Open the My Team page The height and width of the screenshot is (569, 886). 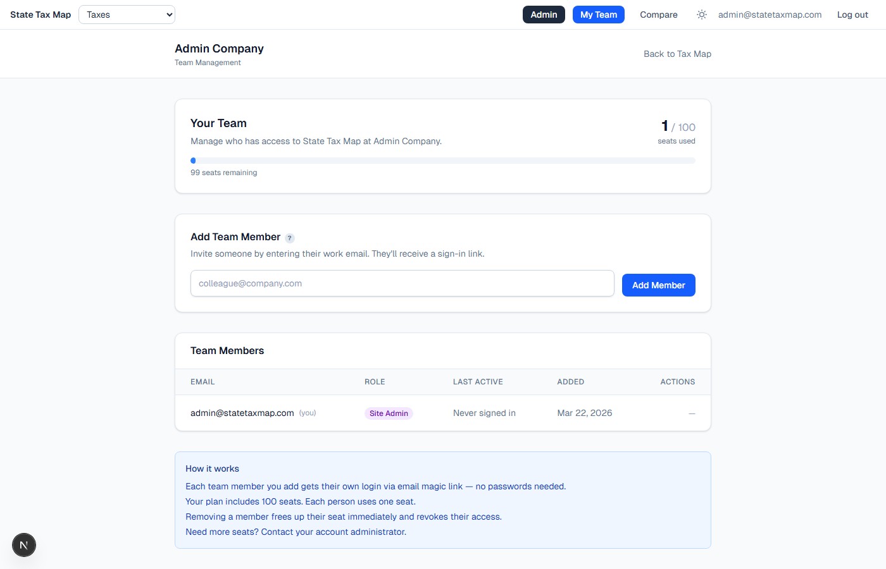pyautogui.click(x=598, y=15)
